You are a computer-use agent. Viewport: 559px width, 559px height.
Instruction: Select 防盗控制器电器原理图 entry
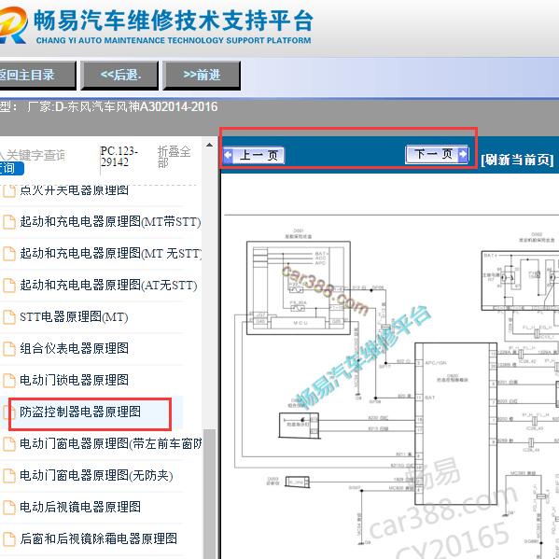pos(80,412)
